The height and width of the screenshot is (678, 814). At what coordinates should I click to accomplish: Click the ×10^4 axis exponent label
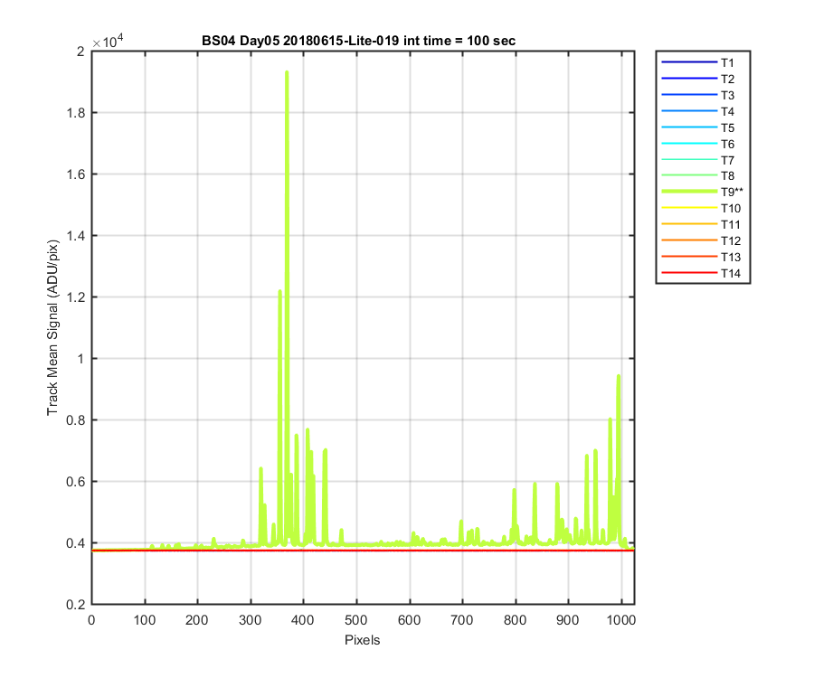pos(108,41)
